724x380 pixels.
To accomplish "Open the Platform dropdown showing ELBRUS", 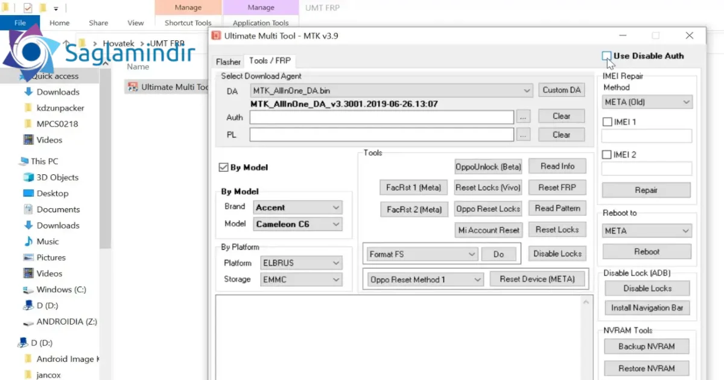I will [301, 263].
